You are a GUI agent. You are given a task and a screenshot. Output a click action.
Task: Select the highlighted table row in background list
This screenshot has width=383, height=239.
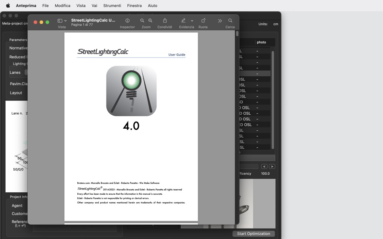(x=255, y=74)
